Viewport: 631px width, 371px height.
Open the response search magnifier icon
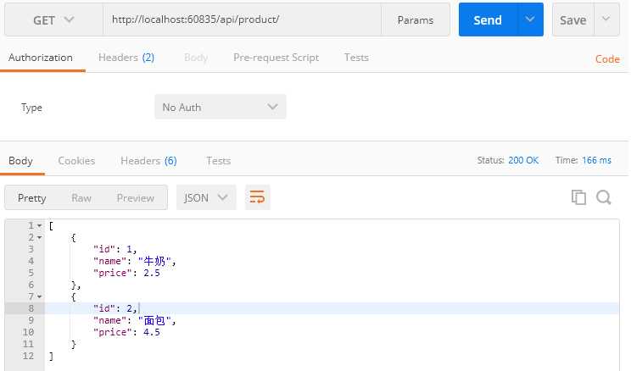604,197
